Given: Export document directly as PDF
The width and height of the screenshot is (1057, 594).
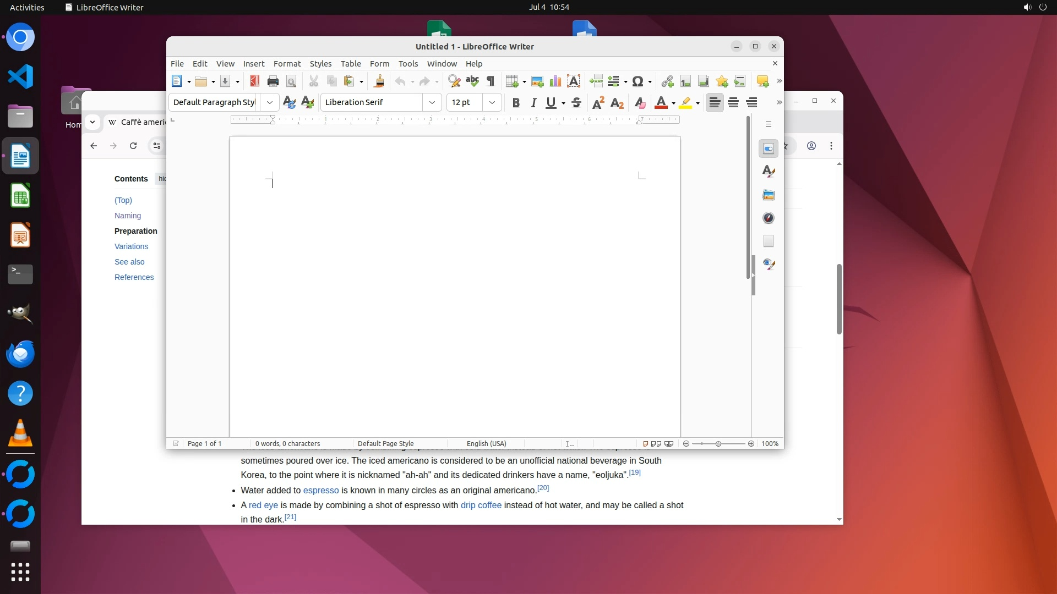Looking at the screenshot, I should point(254,81).
